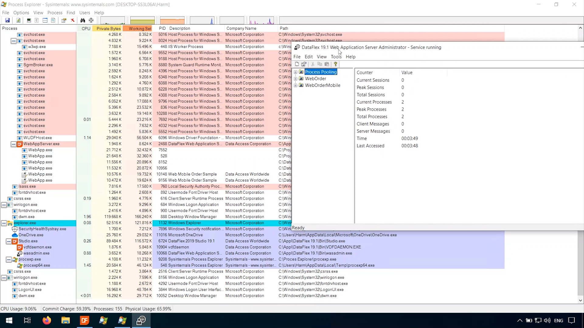The height and width of the screenshot is (328, 584).
Task: Collapse the Studio.exe process tree
Action: click(x=9, y=241)
